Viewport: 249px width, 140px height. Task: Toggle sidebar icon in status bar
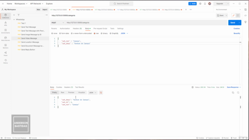[2, 138]
